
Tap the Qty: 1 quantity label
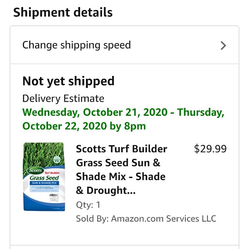88,205
